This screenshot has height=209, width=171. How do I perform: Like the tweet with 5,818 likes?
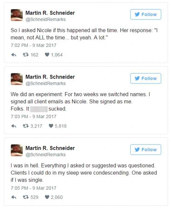[x=51, y=126]
